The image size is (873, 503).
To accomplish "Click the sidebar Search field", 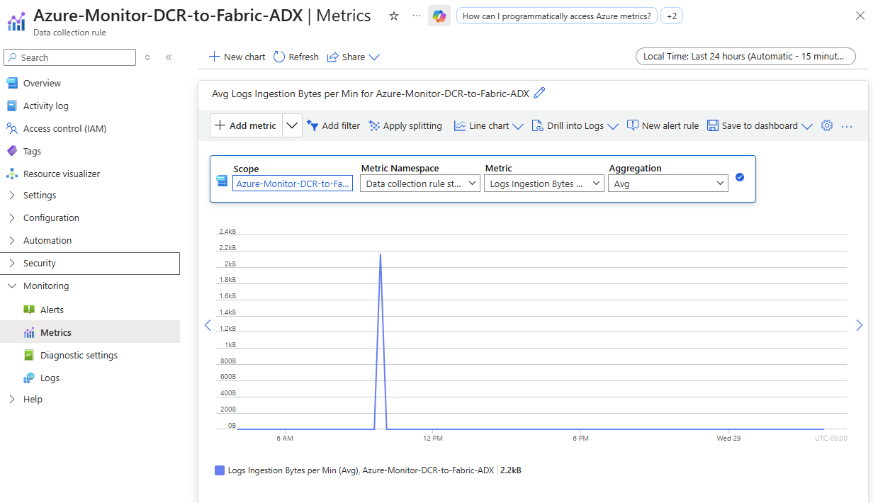I will point(70,57).
